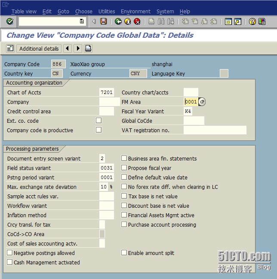Click the Last Page icon
Viewport: 277px width, 279px height.
[214, 21]
